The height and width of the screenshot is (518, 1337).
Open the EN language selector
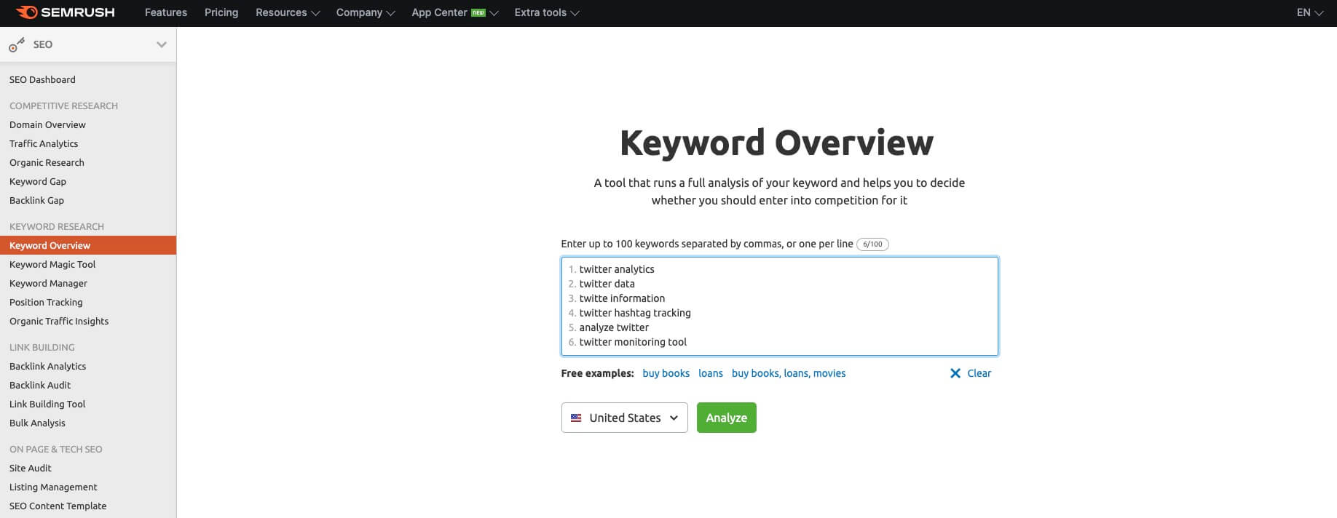click(x=1309, y=12)
